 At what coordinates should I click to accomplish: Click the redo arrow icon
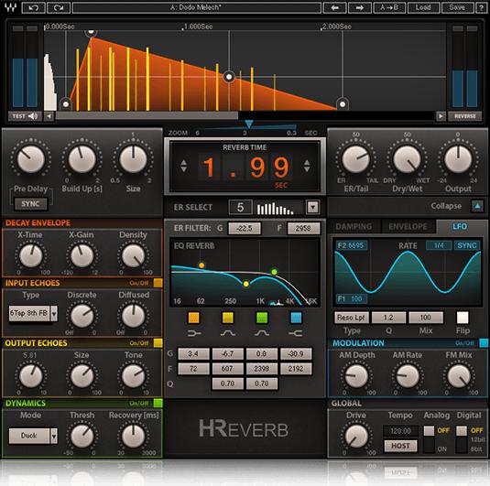click(x=59, y=7)
